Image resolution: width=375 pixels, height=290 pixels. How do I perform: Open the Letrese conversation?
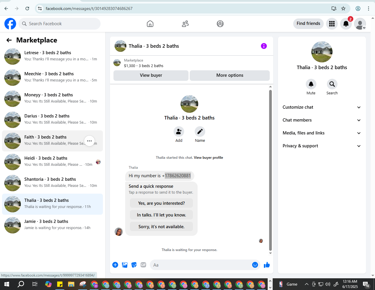click(x=52, y=57)
